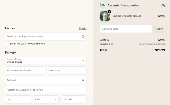This screenshot has height=105, width=170.
Task: Click the Shipping label
Action: [x=105, y=44]
